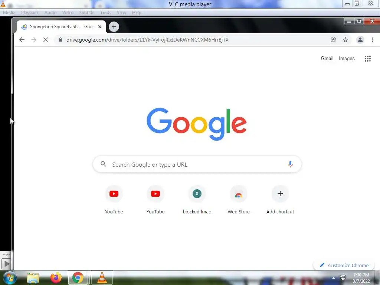The height and width of the screenshot is (285, 380).
Task: Open the Gmail link
Action: [327, 58]
